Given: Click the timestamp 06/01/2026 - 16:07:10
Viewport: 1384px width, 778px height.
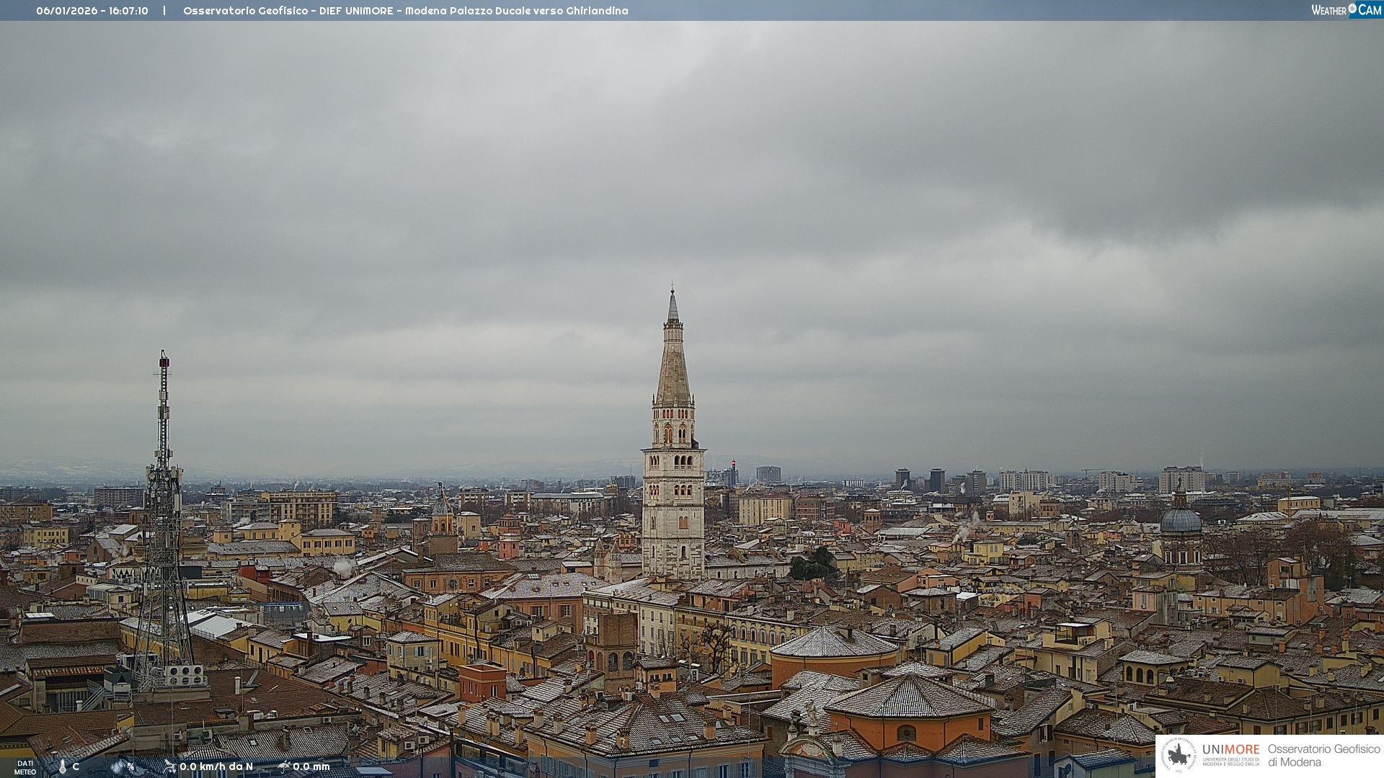Looking at the screenshot, I should click(x=92, y=11).
